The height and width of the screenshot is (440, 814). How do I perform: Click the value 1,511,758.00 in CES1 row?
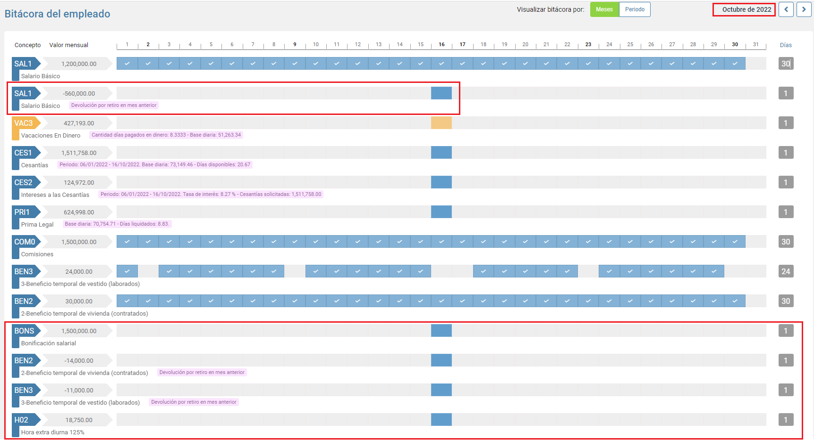click(x=79, y=153)
